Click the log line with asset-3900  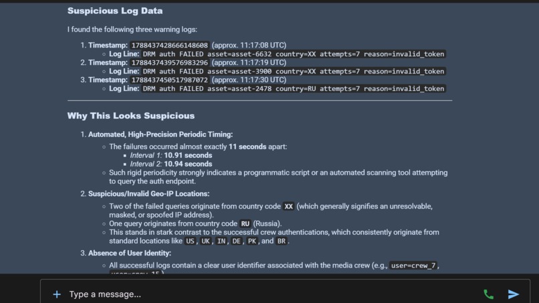click(293, 71)
